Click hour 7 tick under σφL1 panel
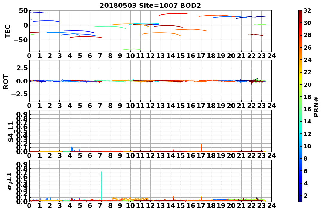Image resolution: width=322 pixels, height=212 pixels. click(x=100, y=205)
